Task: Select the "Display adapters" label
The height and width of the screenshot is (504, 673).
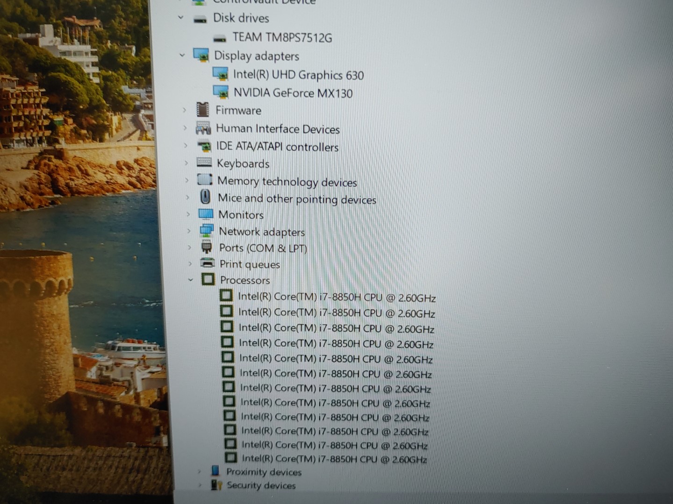Action: [x=257, y=56]
